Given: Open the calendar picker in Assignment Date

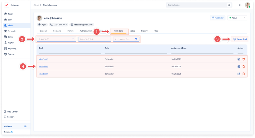Looking at the screenshot, I should tap(136, 39).
